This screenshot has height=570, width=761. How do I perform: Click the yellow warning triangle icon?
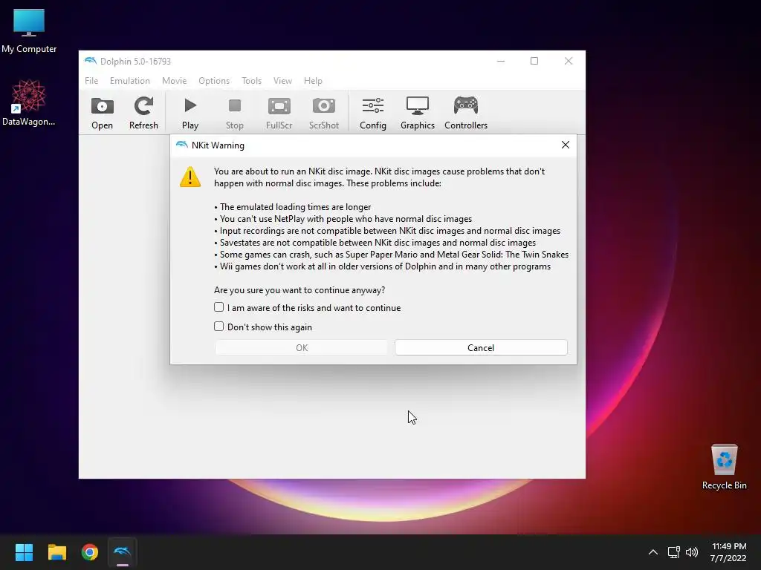click(190, 177)
